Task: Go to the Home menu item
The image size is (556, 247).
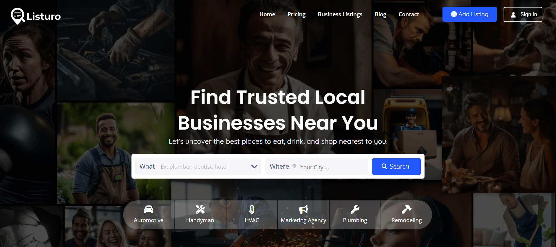Action: click(x=267, y=14)
